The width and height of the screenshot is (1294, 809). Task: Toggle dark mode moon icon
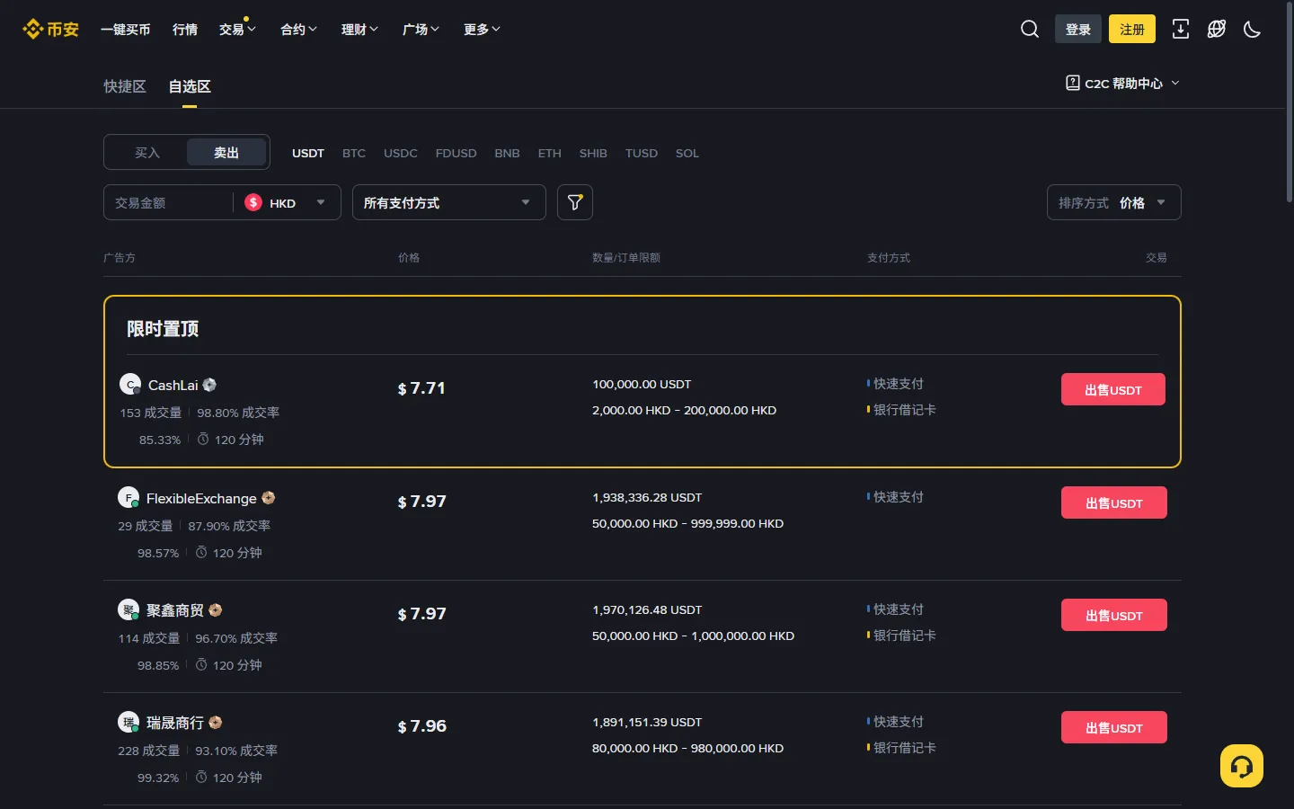click(1252, 30)
